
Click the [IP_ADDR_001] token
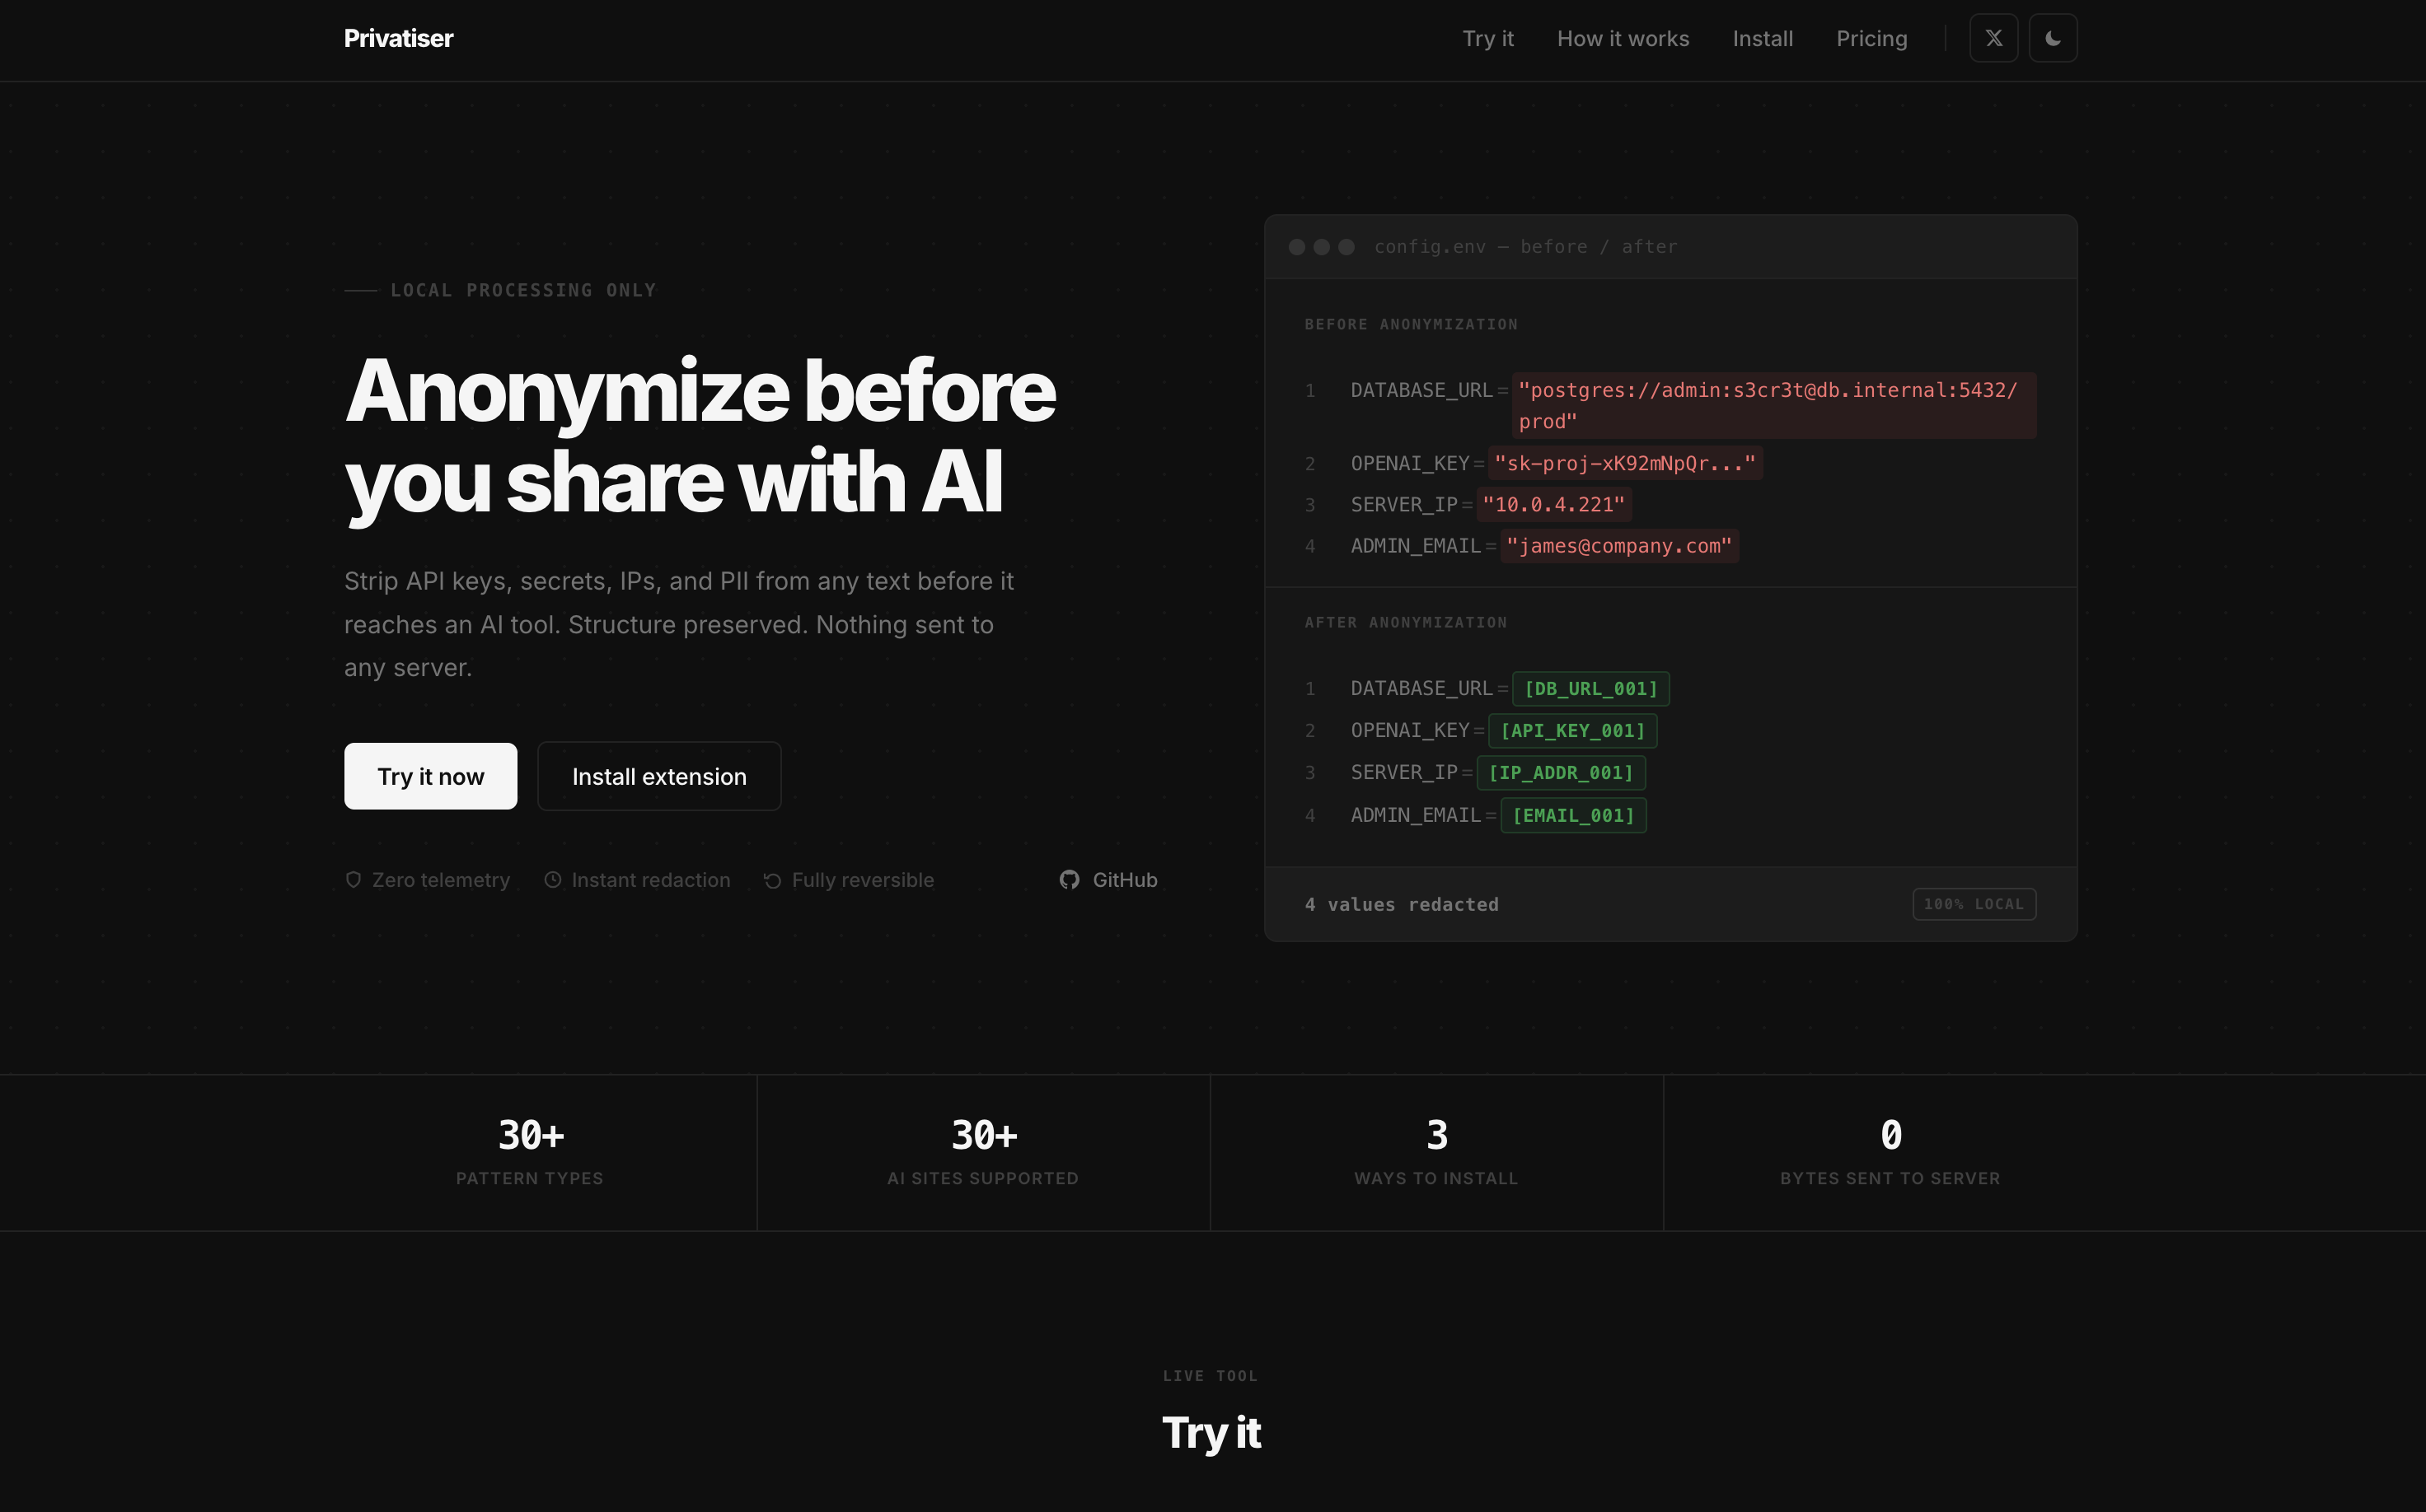[x=1561, y=773]
